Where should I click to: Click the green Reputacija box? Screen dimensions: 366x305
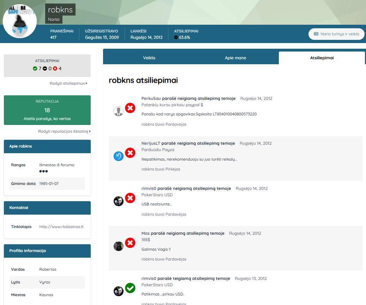point(47,110)
